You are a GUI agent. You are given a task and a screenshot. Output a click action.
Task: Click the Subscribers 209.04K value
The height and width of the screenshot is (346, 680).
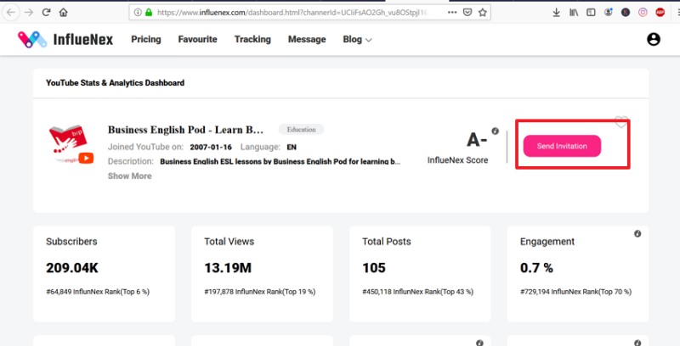[72, 268]
